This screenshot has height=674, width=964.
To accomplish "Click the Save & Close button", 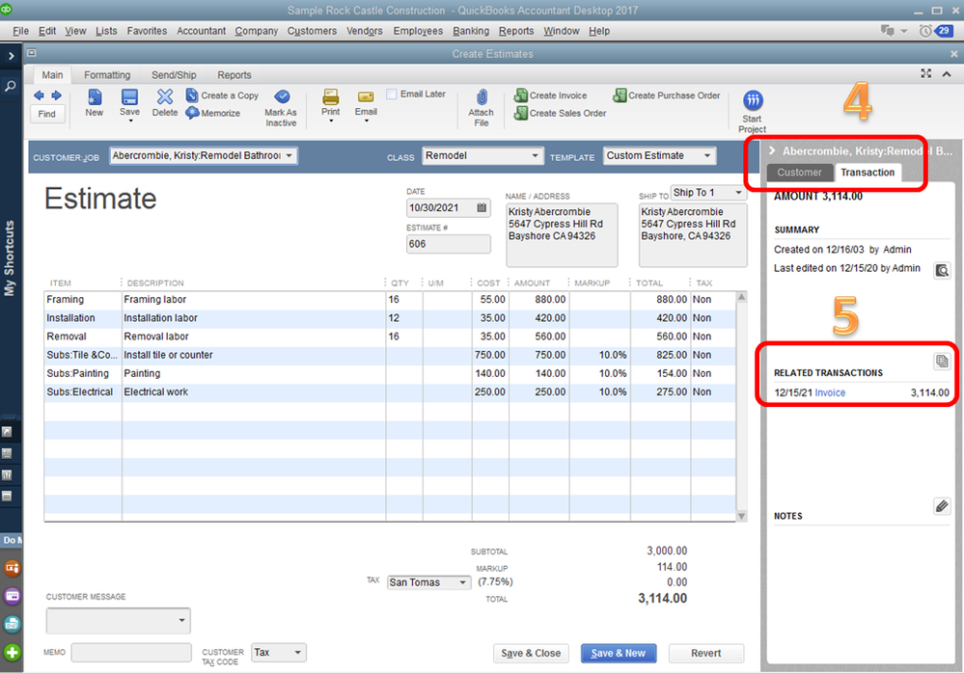I will tap(531, 653).
